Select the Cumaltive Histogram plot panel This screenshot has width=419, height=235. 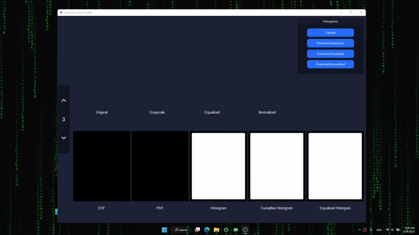277,166
